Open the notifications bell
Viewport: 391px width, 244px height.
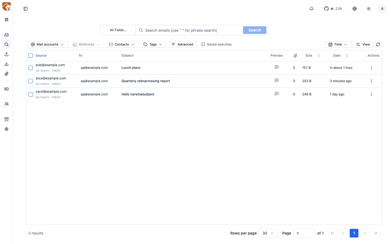click(x=311, y=9)
